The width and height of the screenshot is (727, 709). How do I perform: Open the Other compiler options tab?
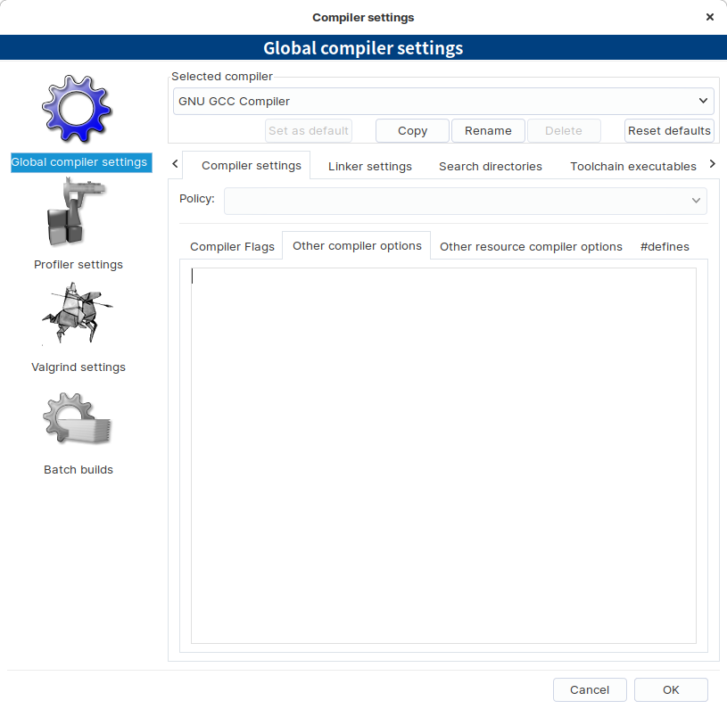(357, 245)
